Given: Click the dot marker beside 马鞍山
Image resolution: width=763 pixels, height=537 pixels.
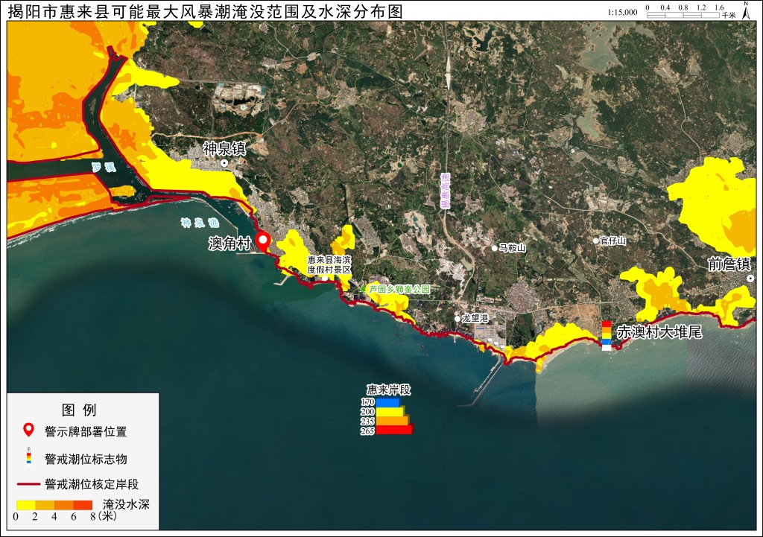Looking at the screenshot, I should coord(495,248).
